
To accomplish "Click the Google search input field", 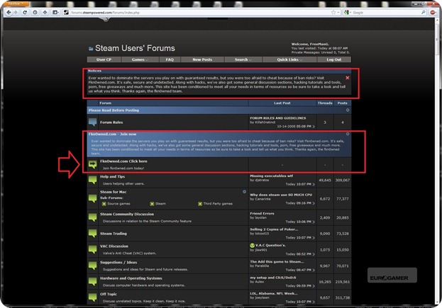I will (386, 13).
